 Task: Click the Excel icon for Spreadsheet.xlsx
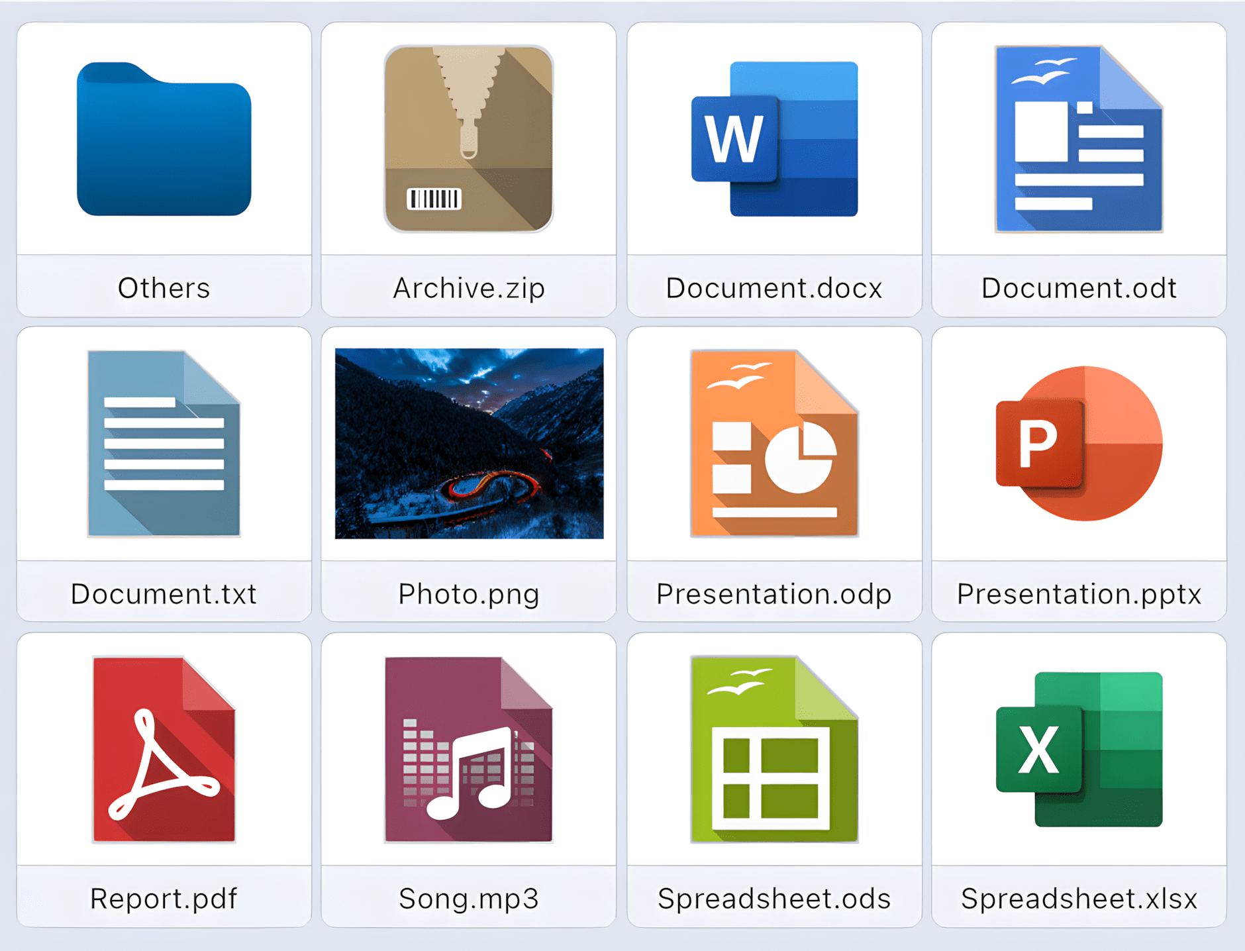(x=1079, y=749)
